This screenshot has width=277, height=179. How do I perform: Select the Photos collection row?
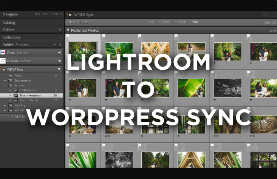click(31, 76)
